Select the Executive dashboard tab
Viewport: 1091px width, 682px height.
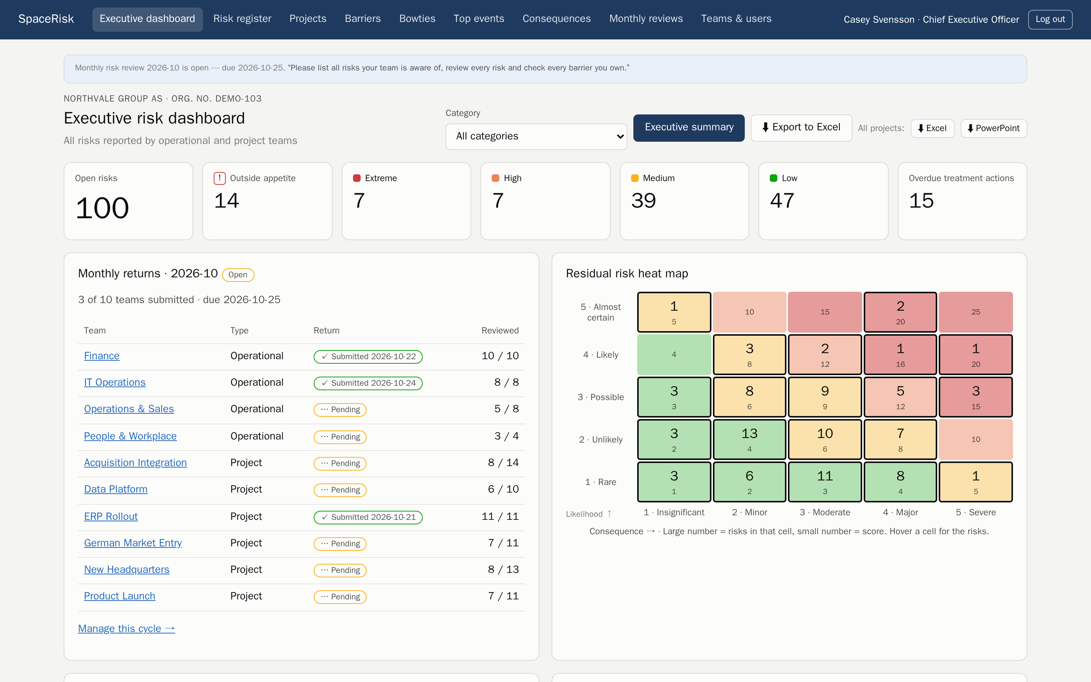147,19
